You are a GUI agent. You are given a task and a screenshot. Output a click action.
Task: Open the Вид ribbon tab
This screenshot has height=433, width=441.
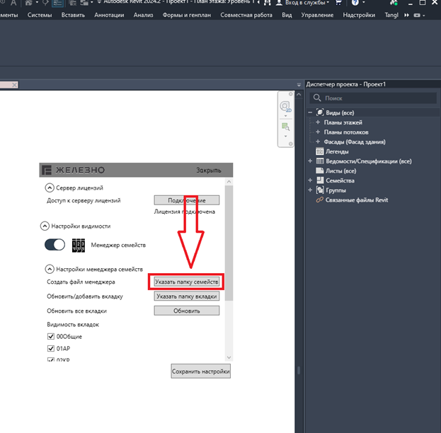(x=287, y=15)
